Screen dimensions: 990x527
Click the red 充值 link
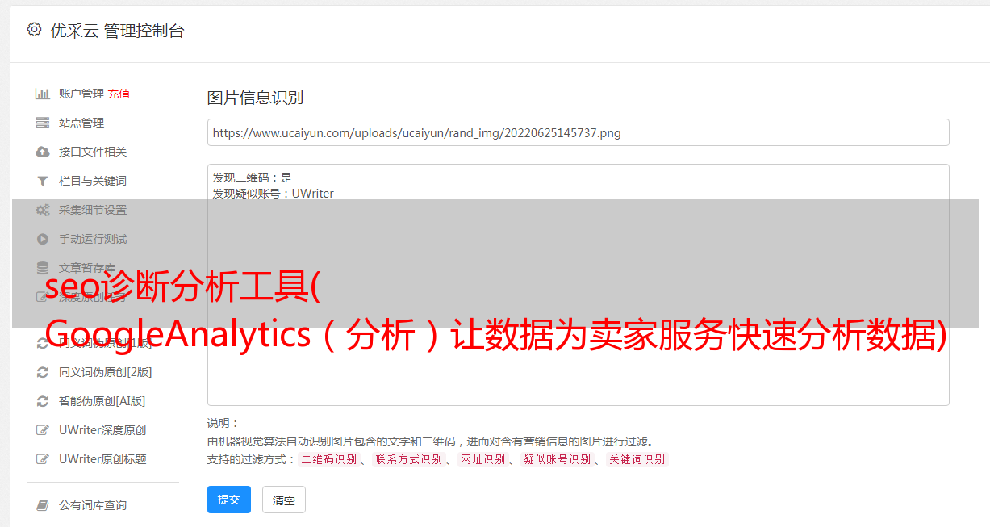click(119, 94)
